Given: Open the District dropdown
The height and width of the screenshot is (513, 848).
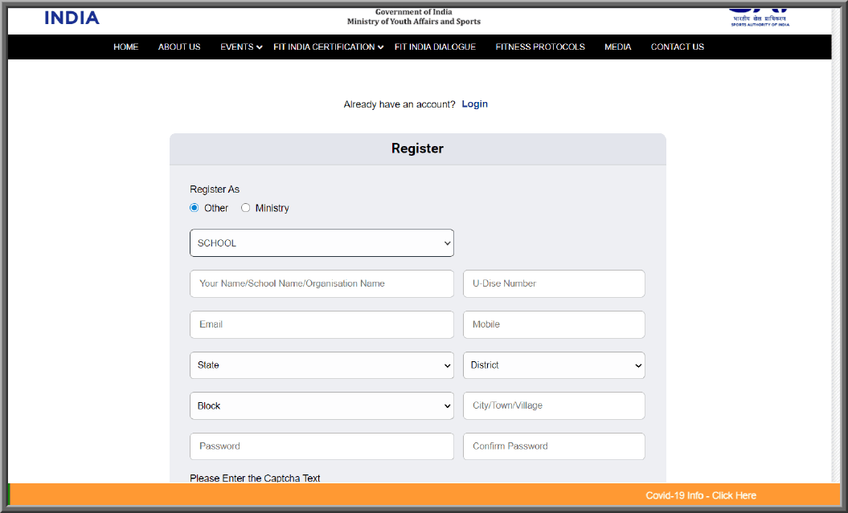Looking at the screenshot, I should (x=553, y=365).
